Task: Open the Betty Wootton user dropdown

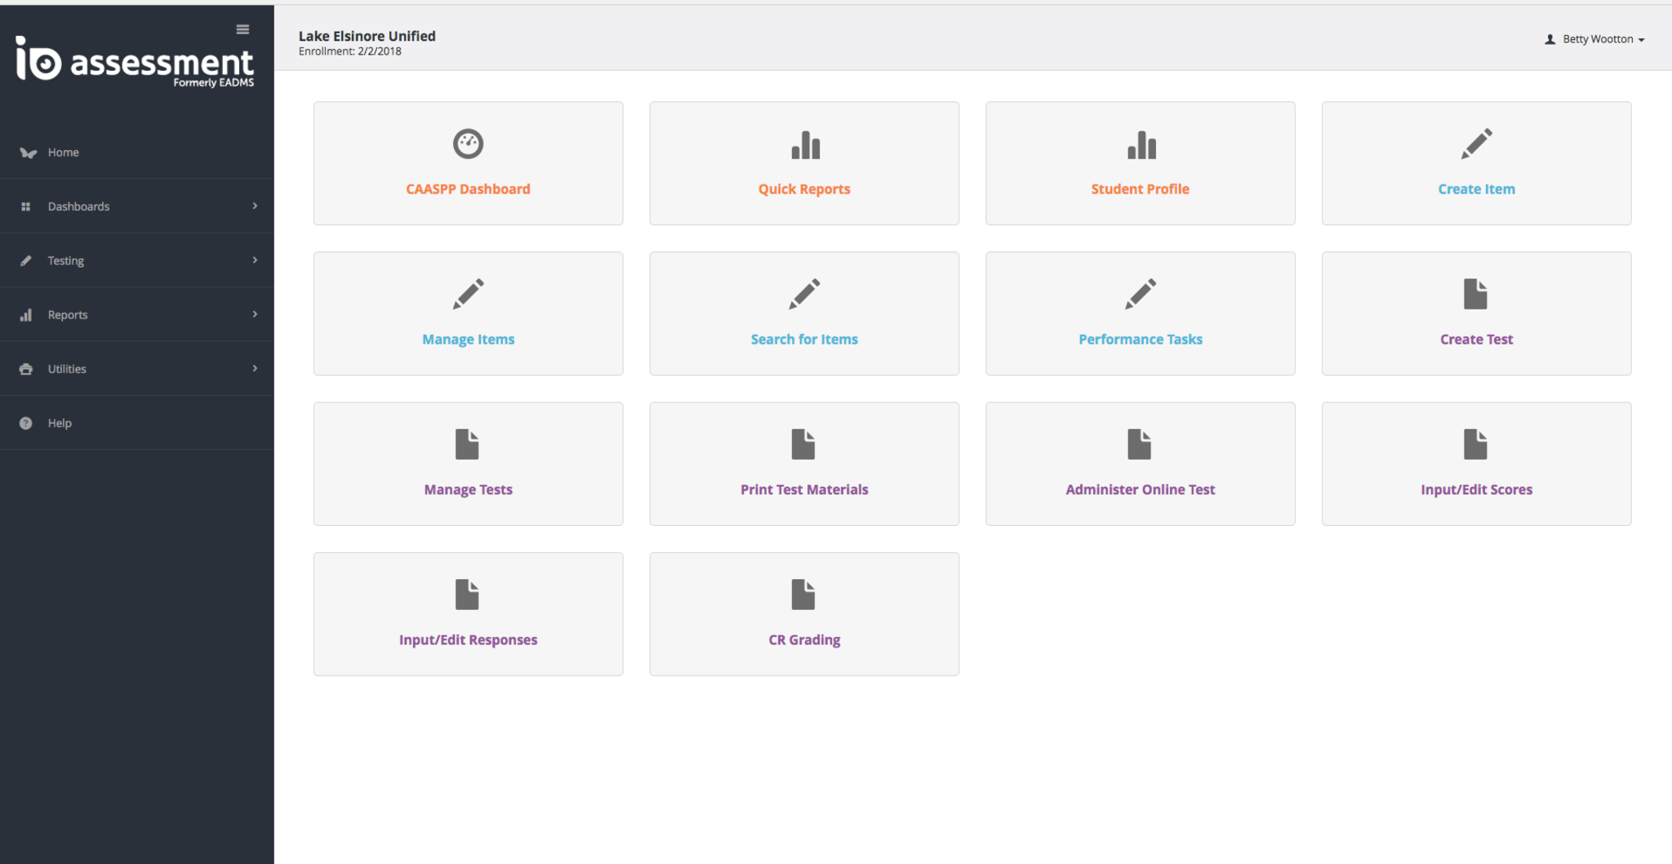Action: click(x=1595, y=39)
